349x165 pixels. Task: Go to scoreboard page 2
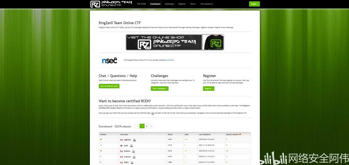pos(147,126)
